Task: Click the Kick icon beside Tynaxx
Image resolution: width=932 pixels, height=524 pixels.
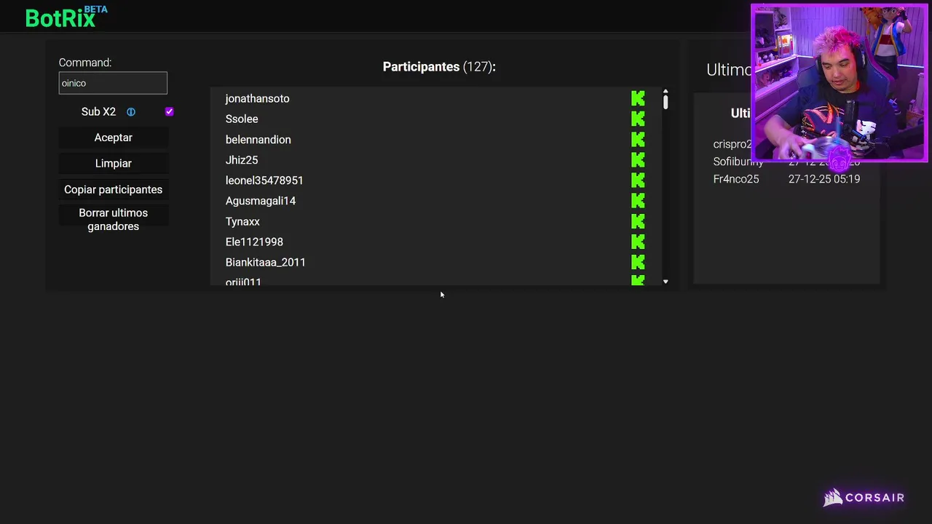Action: (638, 221)
